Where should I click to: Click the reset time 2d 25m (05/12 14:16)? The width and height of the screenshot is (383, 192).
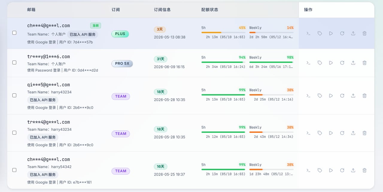pos(273,99)
